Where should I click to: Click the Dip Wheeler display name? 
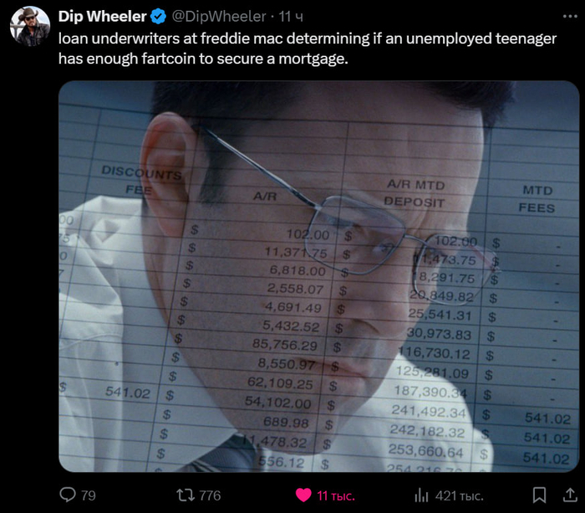102,17
